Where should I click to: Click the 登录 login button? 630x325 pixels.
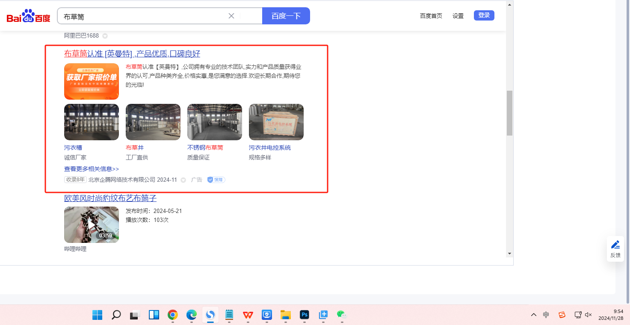[x=484, y=15]
